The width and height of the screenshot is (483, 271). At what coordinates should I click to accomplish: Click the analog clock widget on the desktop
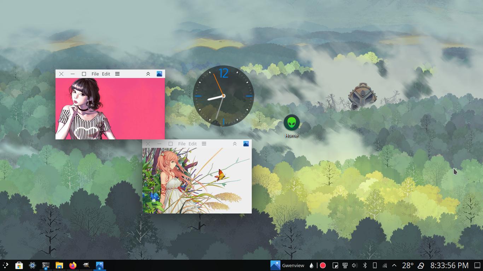pyautogui.click(x=223, y=96)
